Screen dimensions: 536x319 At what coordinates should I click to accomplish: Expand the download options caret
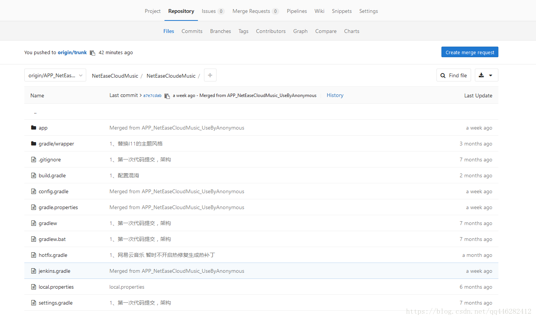[x=490, y=75]
